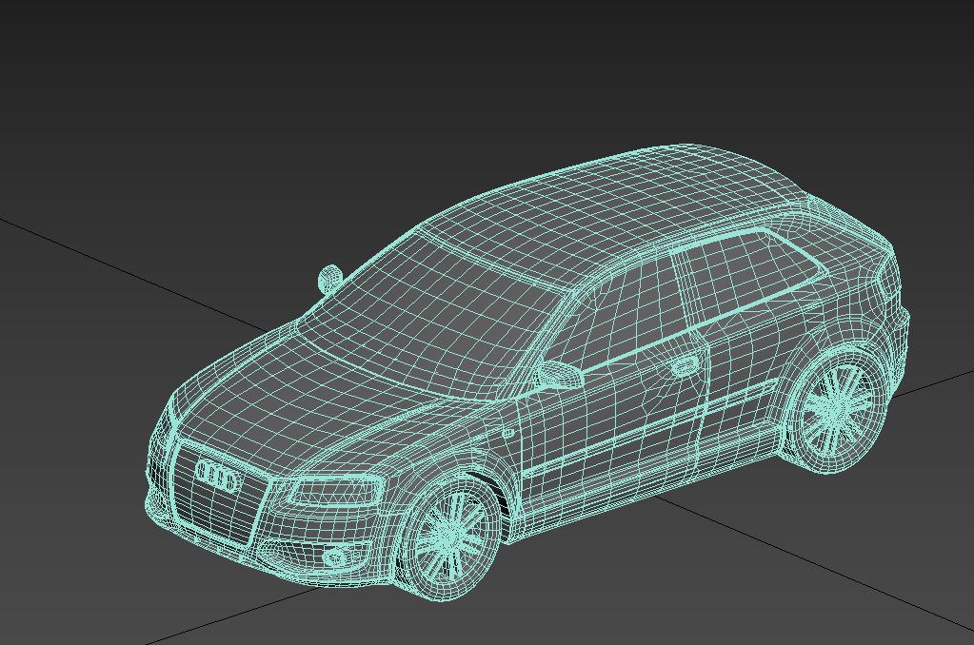Select the side mirror nearest the front door
This screenshot has height=645, width=974.
coord(560,374)
